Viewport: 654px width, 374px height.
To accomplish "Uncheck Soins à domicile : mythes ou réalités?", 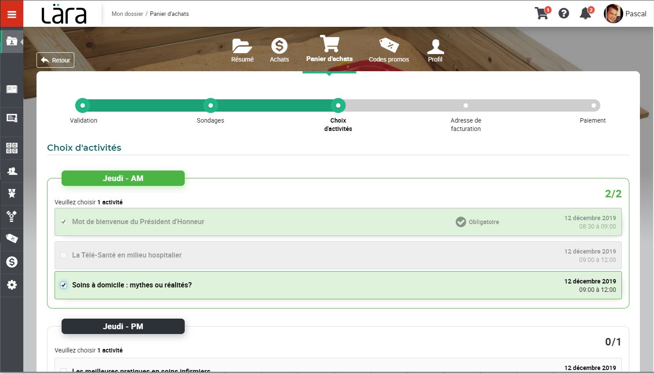I will coord(63,285).
